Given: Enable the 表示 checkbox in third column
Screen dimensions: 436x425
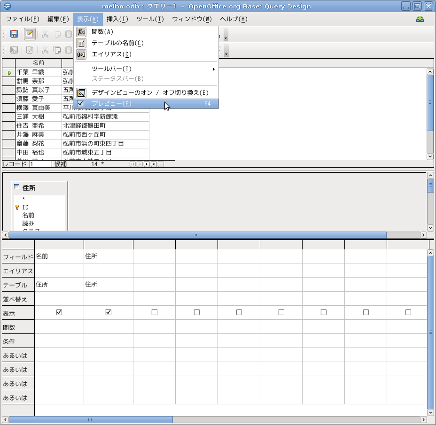Looking at the screenshot, I should click(x=155, y=312).
